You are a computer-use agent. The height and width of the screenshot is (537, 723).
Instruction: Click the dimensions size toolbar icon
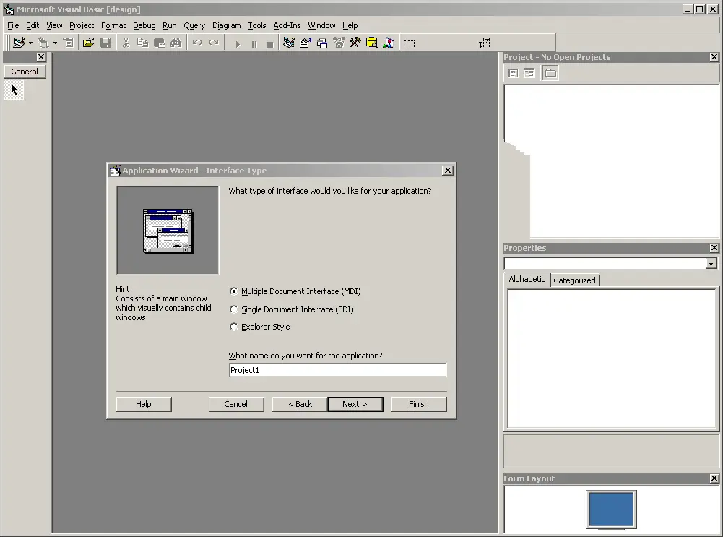[484, 43]
